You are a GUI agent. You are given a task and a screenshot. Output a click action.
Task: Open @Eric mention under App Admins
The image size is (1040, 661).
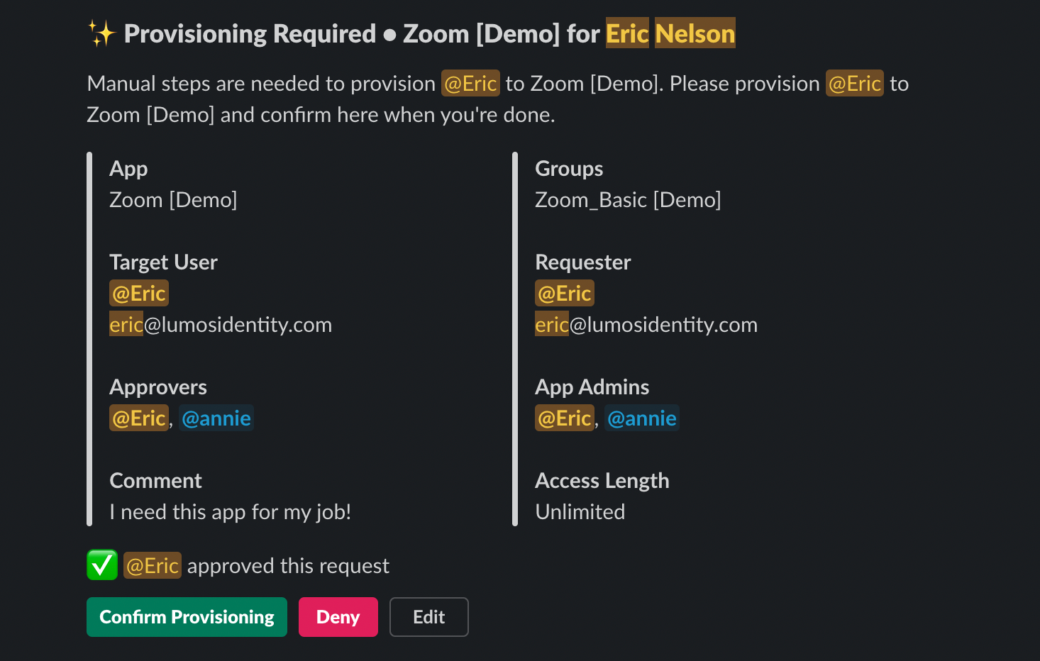[565, 418]
